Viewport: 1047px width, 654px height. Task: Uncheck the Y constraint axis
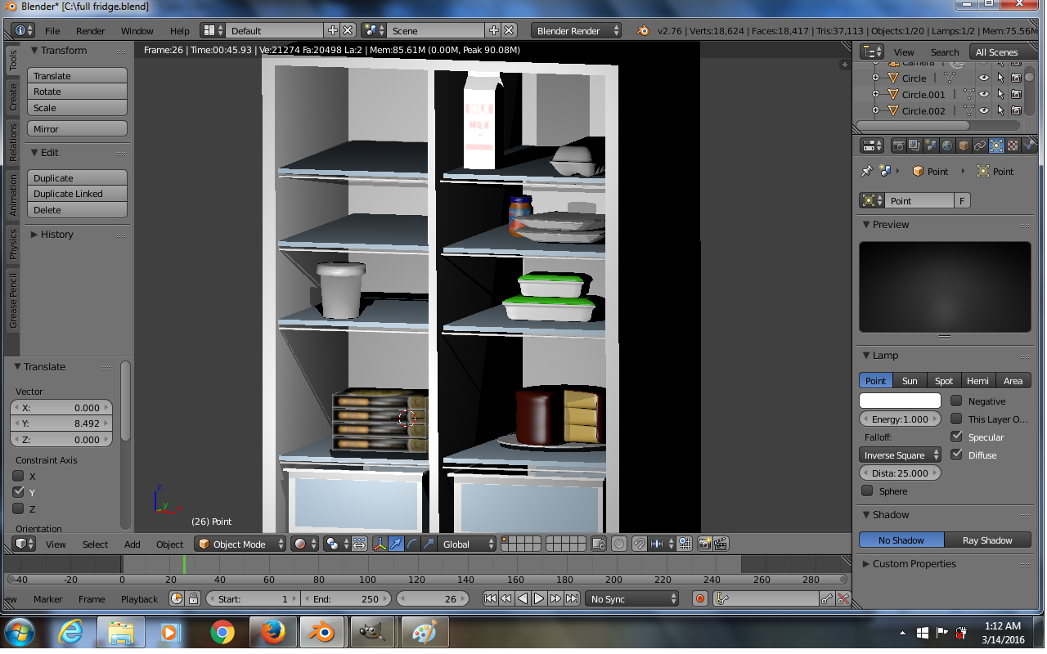coord(18,492)
